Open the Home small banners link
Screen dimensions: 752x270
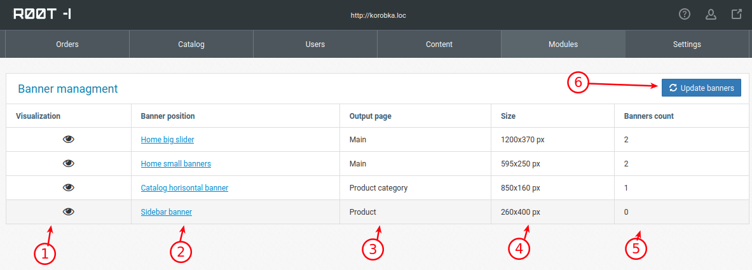176,163
